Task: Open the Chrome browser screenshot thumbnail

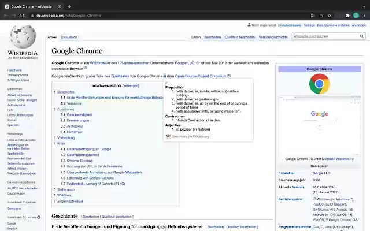Action: (319, 126)
